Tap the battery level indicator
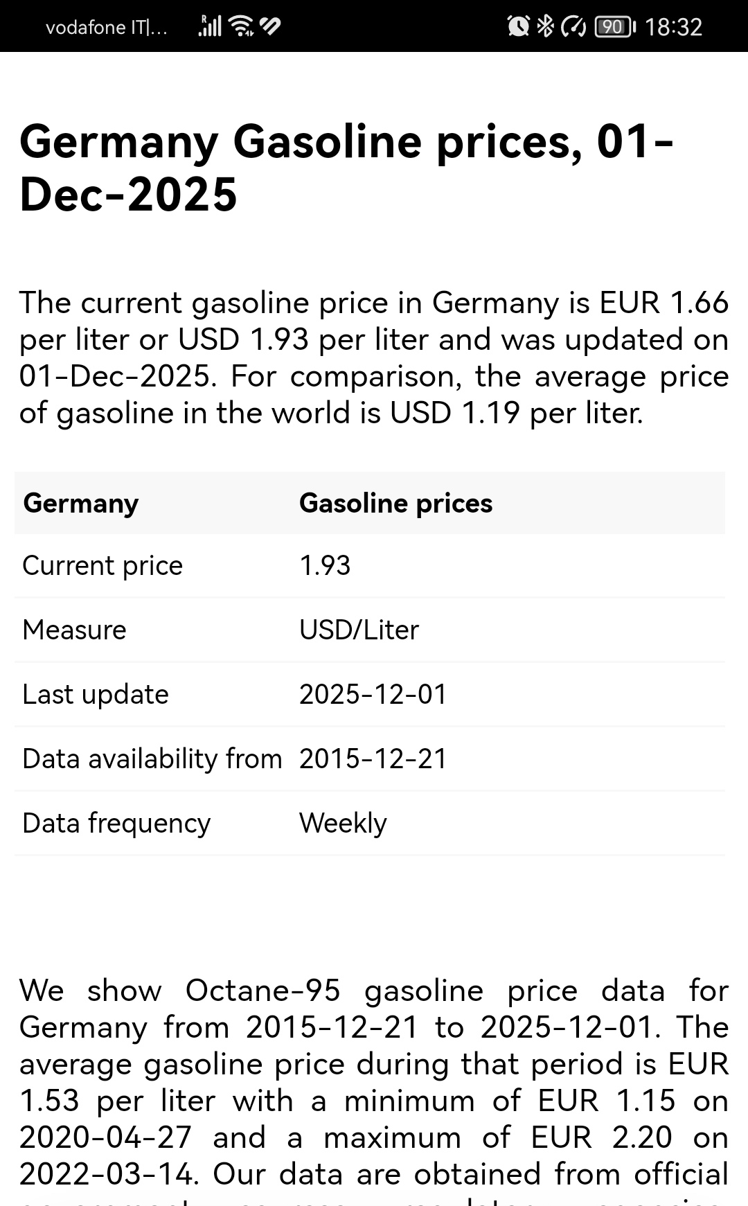This screenshot has height=1206, width=748. click(615, 26)
